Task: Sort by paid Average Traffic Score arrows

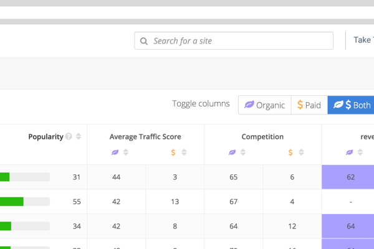Action: point(183,153)
